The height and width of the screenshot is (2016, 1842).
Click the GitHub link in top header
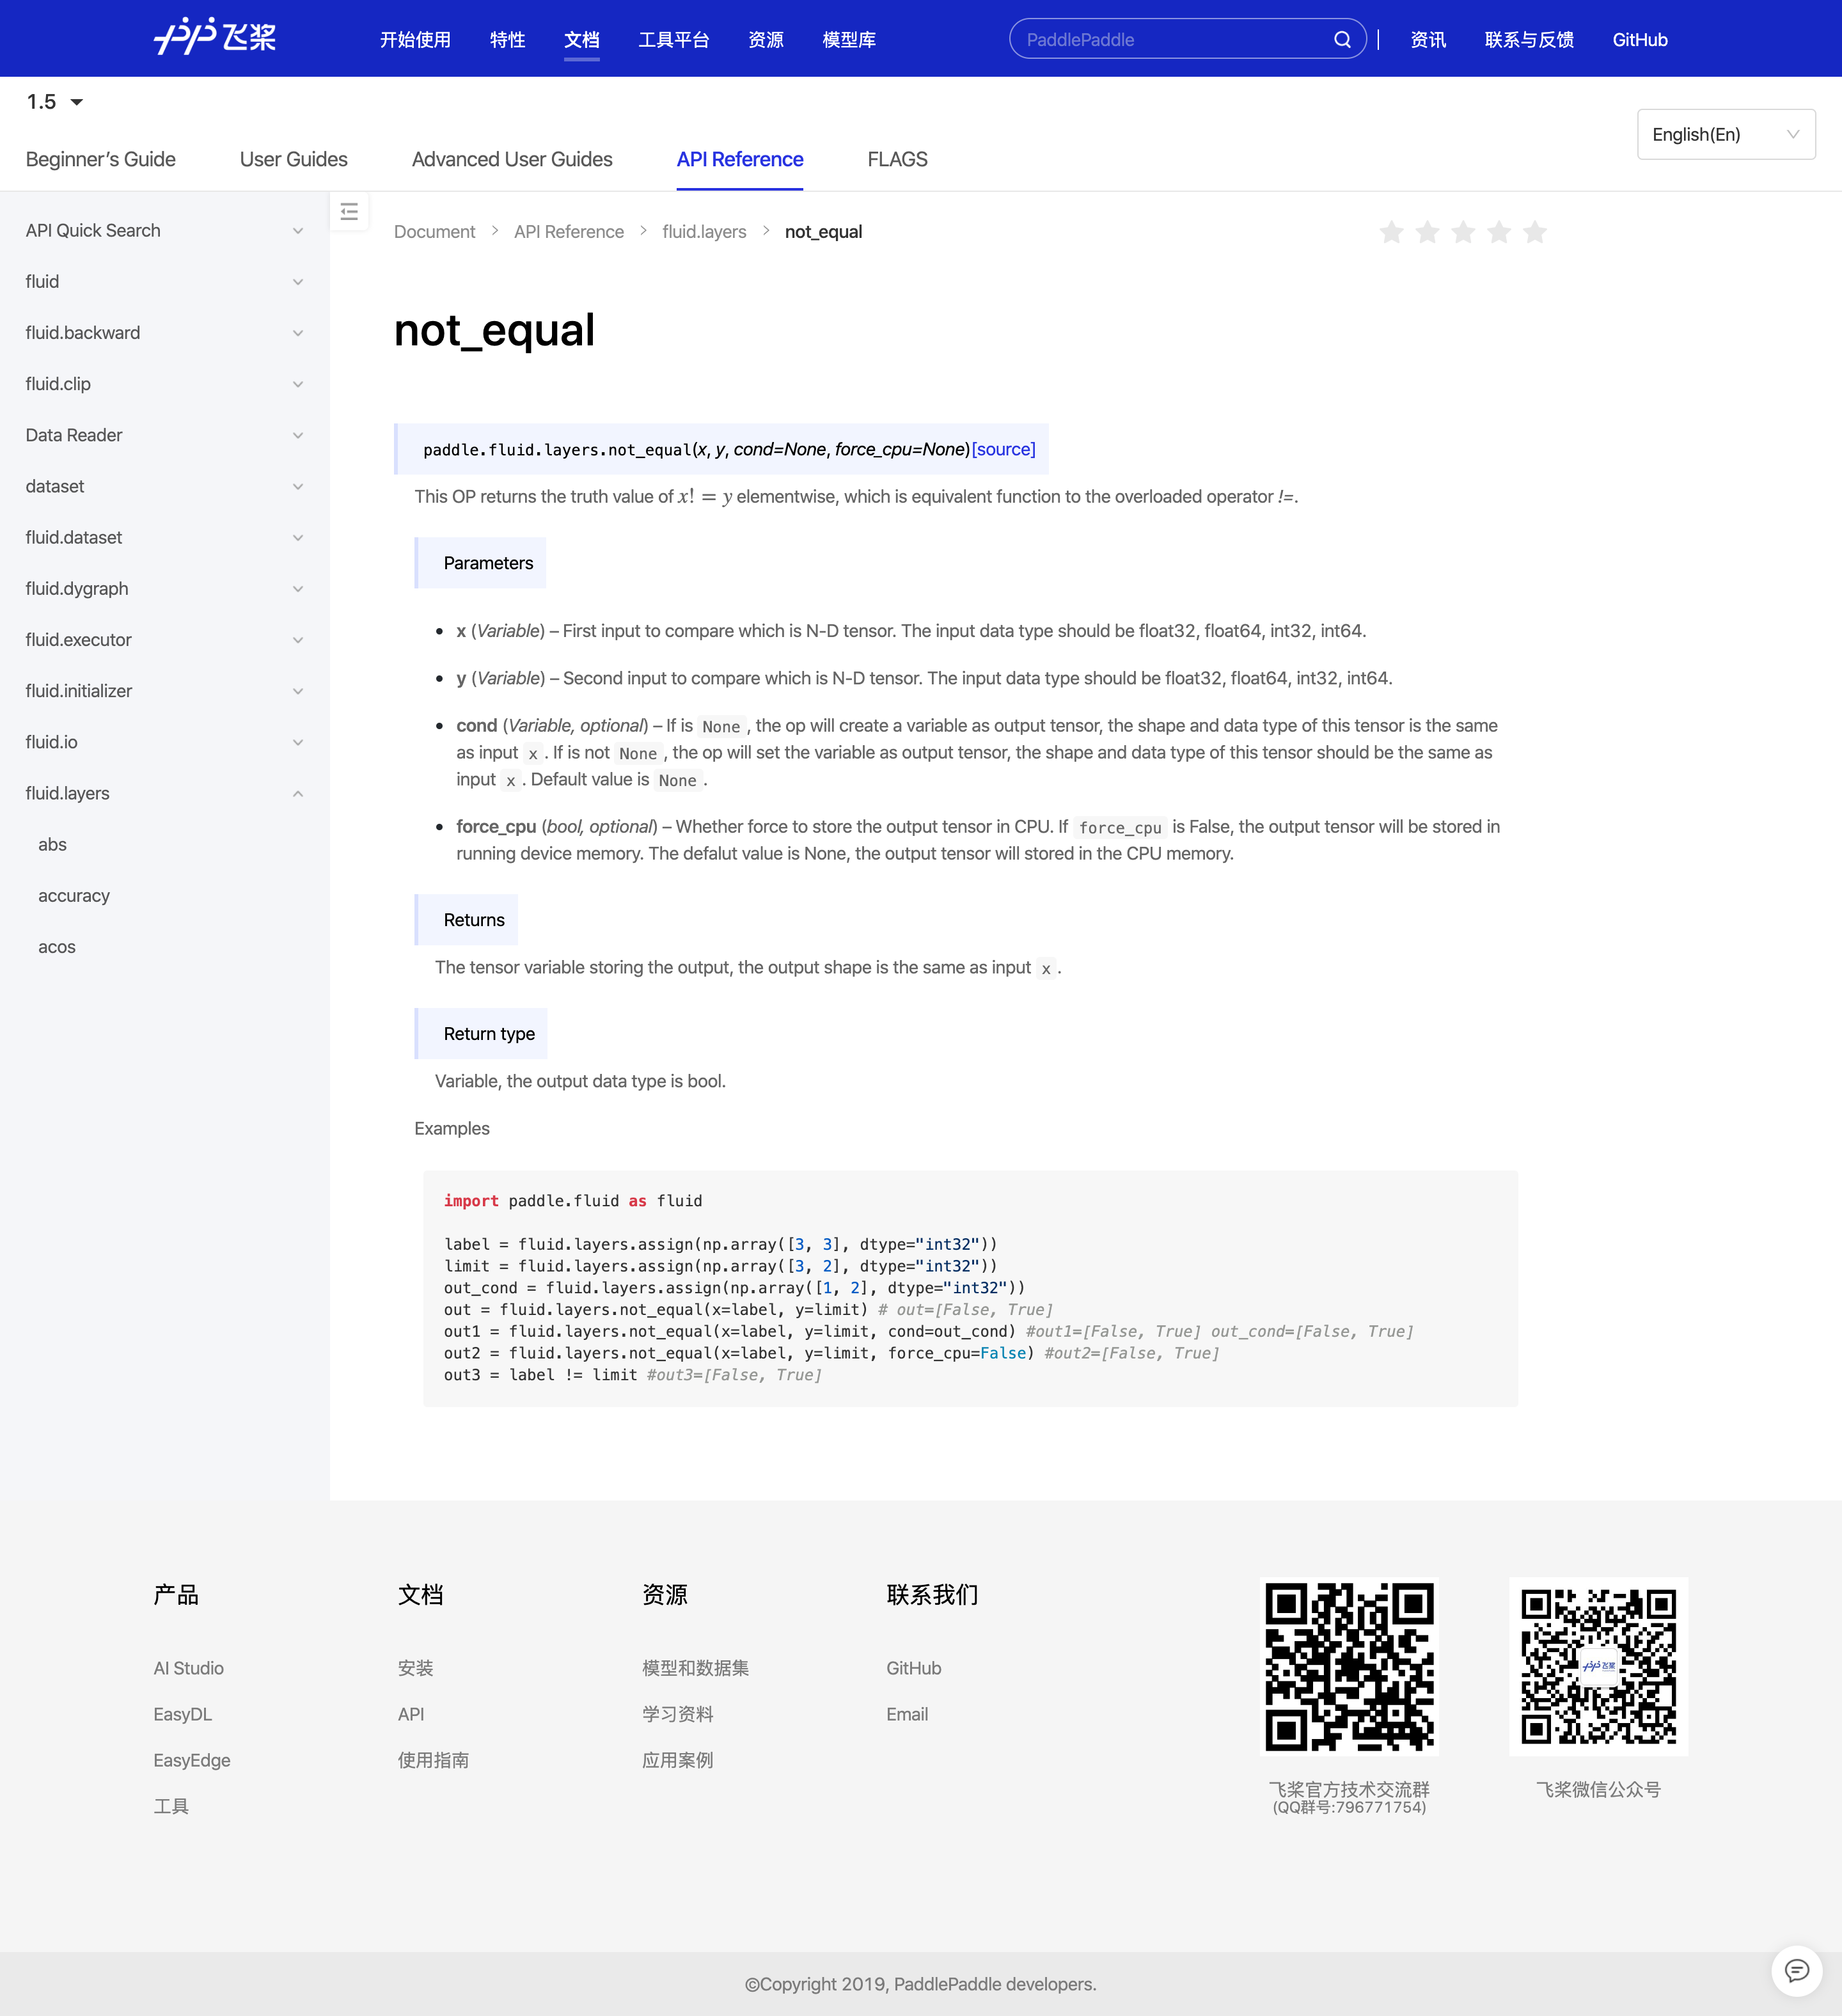pos(1639,40)
